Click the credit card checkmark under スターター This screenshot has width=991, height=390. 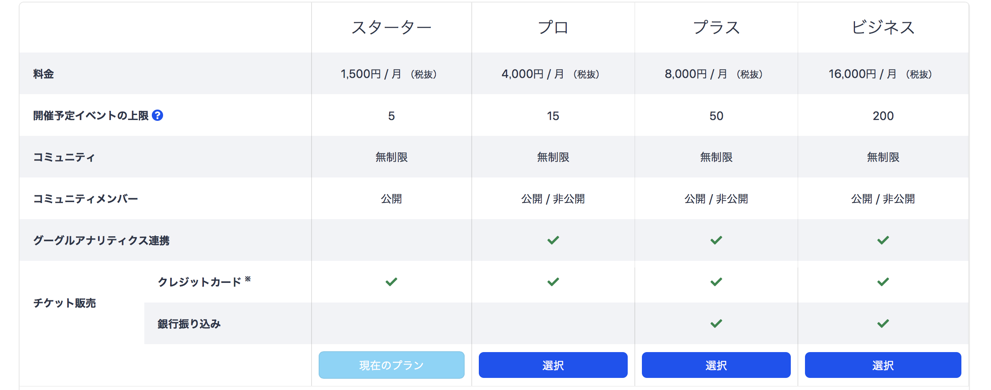(391, 282)
